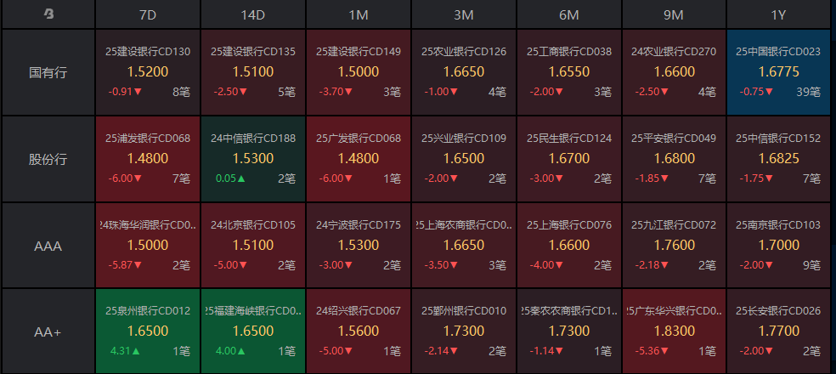836x374 pixels.
Task: Select the 24中信银行CD188 quote tile
Action: coord(253,159)
